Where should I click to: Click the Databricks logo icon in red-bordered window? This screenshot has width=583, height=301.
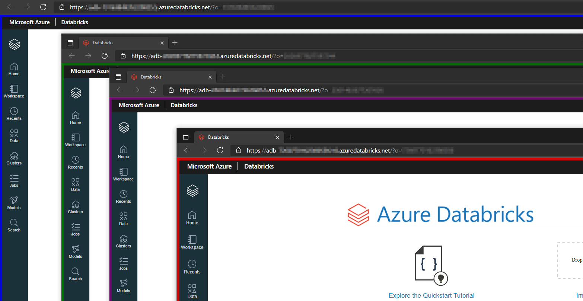pos(192,191)
